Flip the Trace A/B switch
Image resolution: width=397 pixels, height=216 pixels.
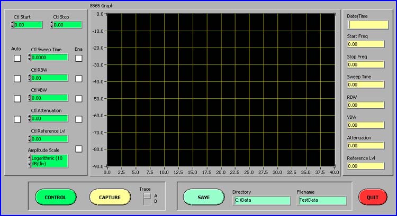point(147,198)
